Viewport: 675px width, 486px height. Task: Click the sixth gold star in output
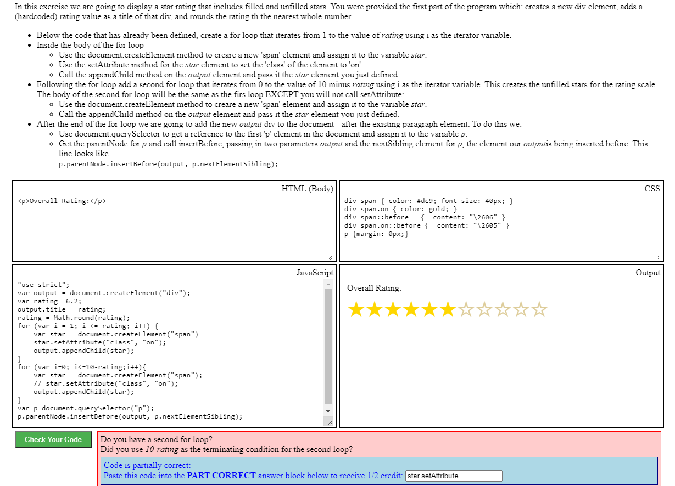point(448,309)
